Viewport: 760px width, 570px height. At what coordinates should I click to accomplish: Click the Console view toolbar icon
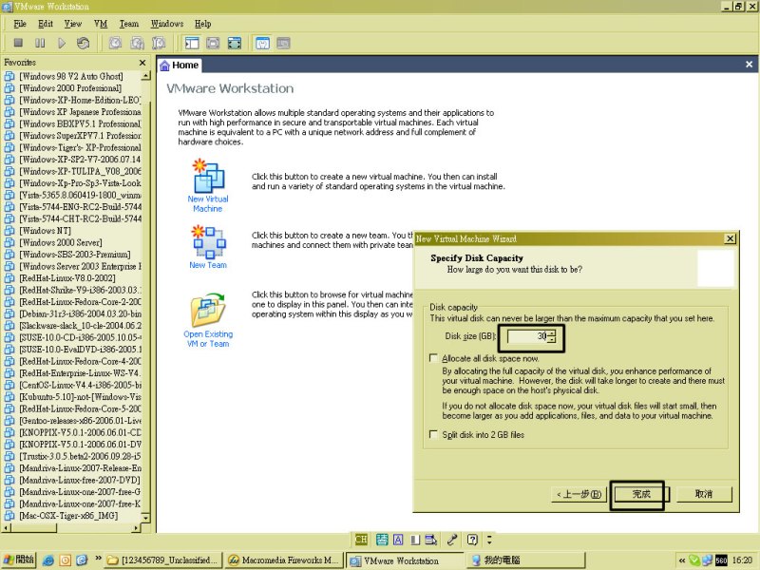283,43
